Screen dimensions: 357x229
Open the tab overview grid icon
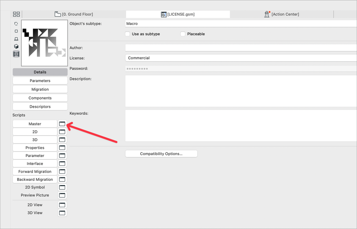coord(16,14)
